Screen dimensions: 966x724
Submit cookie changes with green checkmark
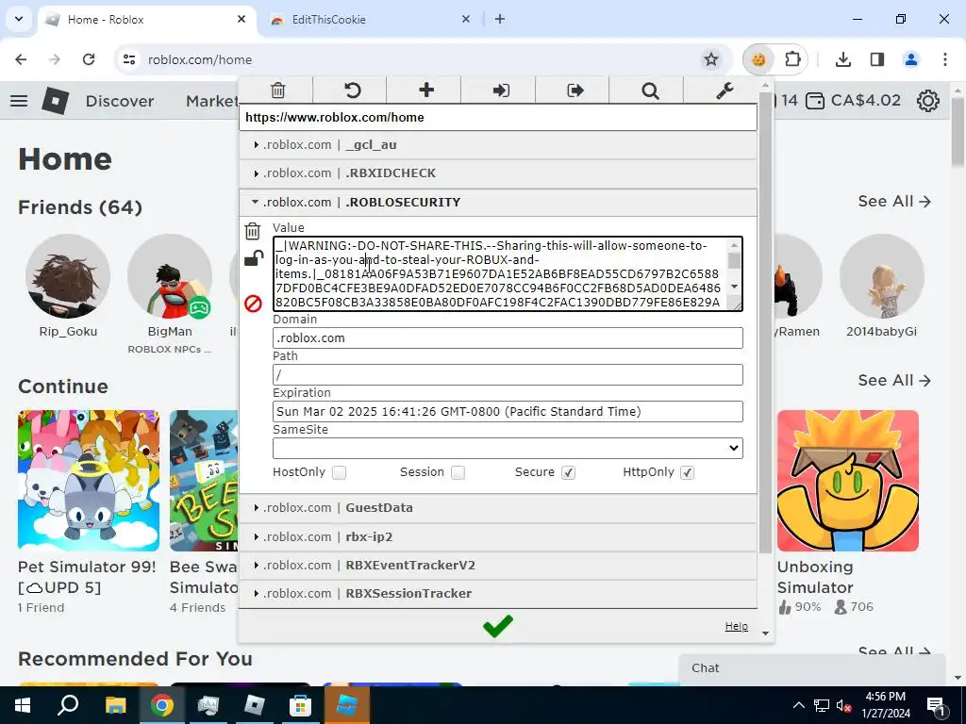pos(498,626)
